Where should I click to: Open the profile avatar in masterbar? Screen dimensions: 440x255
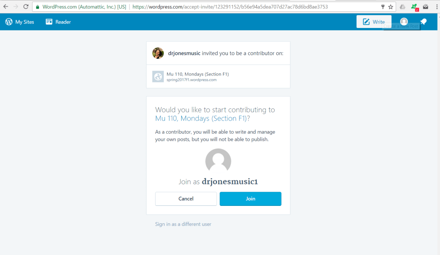[x=404, y=22]
